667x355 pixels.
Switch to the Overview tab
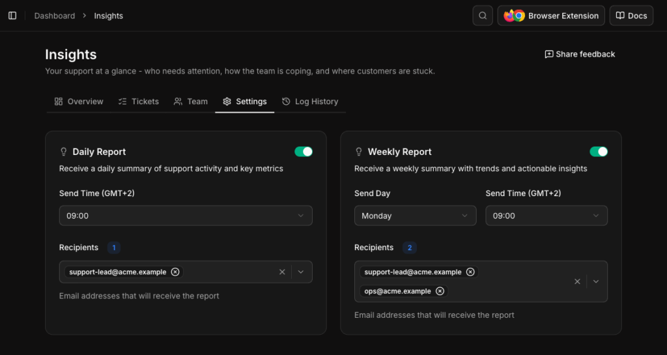coord(79,102)
